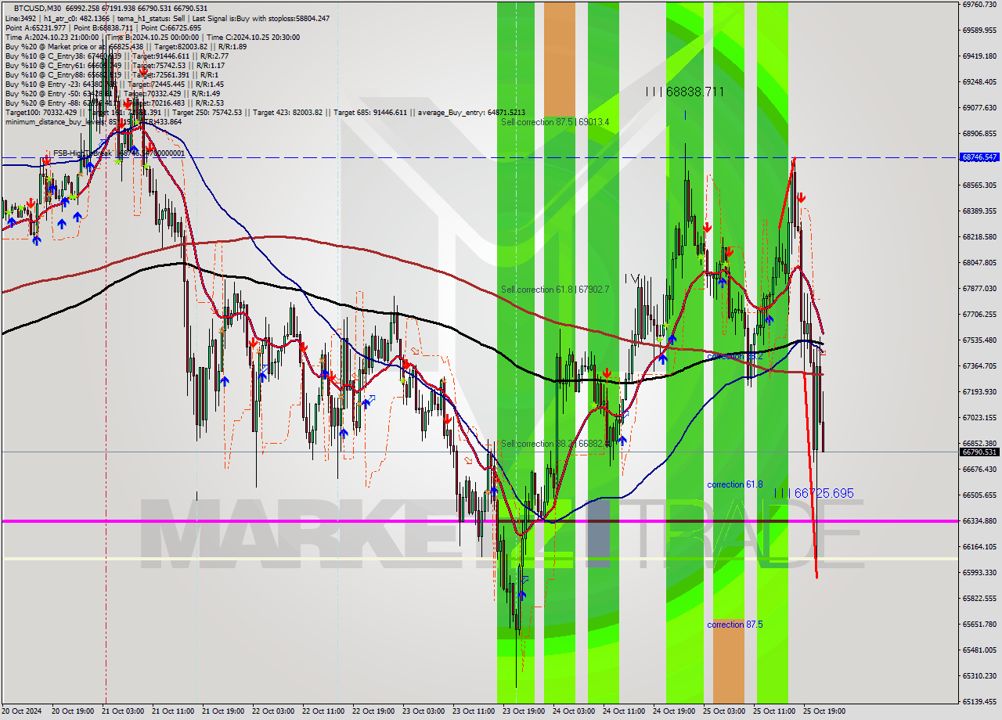Image resolution: width=1002 pixels, height=720 pixels.
Task: Click the 69077.630 price axis label
Action: click(x=979, y=107)
